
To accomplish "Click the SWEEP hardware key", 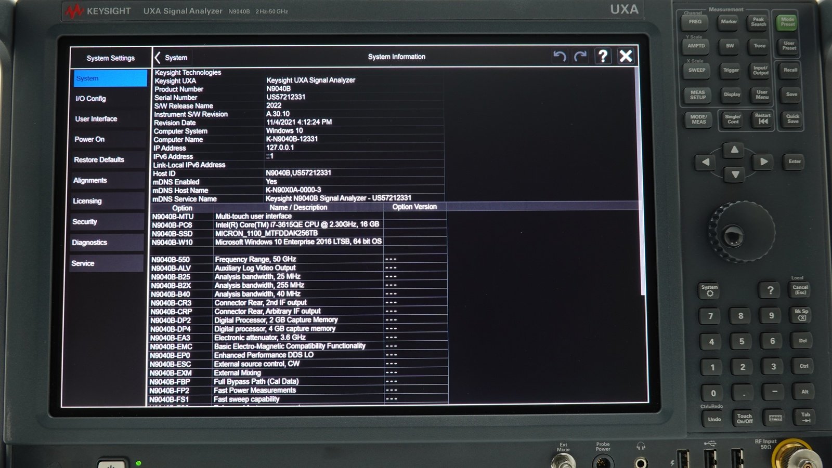I will pos(697,70).
